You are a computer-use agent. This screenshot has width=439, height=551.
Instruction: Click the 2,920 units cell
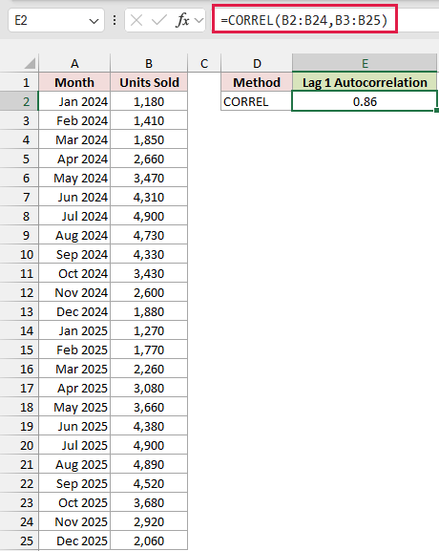[x=149, y=521]
